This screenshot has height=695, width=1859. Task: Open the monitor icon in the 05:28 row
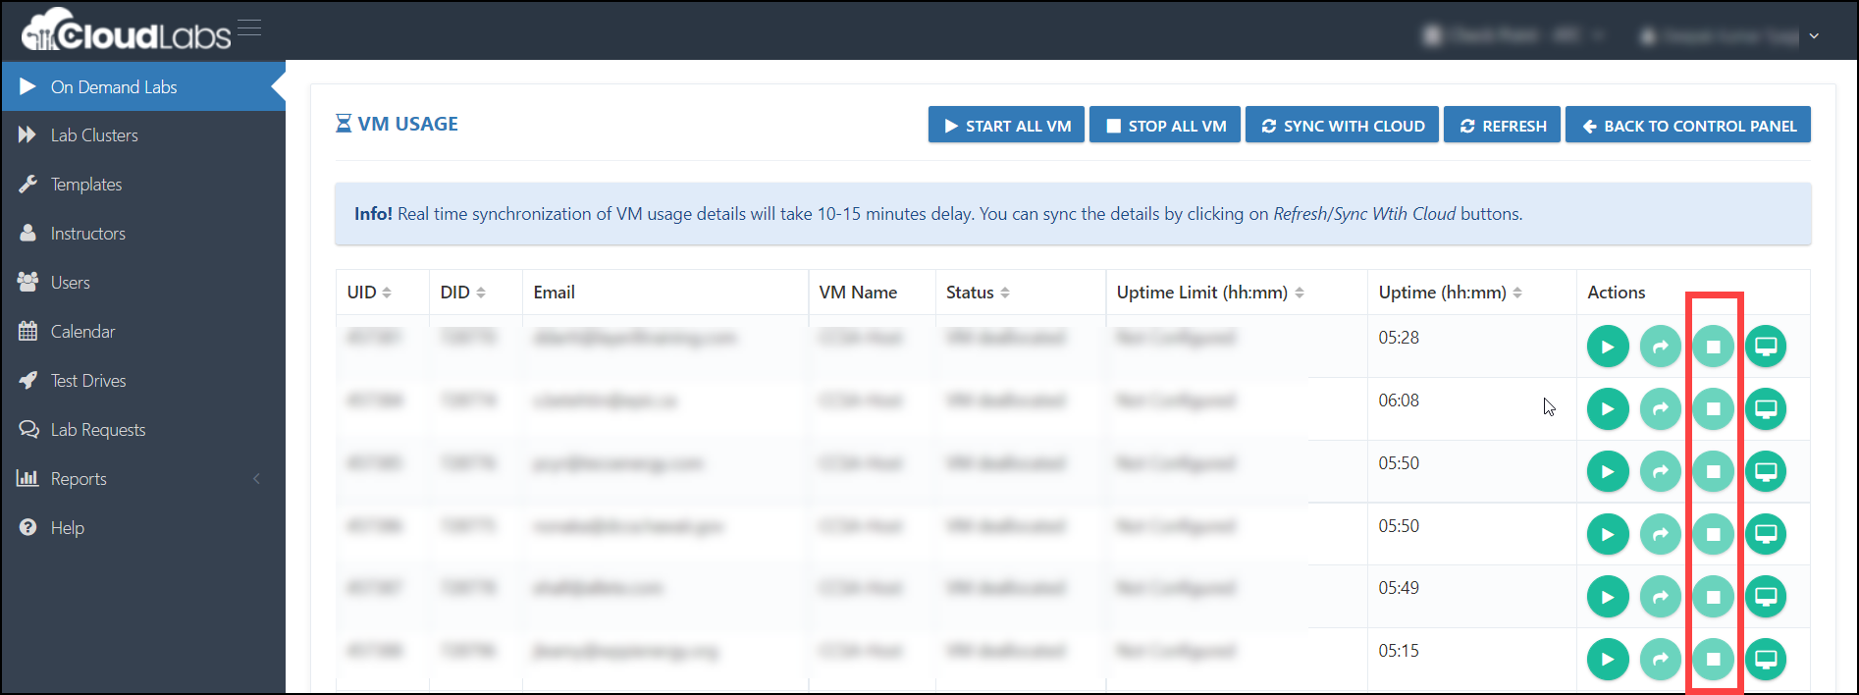pyautogui.click(x=1766, y=347)
